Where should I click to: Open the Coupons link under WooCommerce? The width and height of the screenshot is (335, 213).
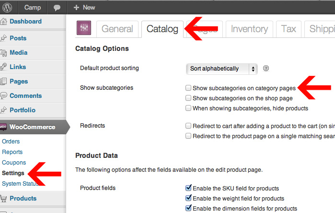(13, 163)
